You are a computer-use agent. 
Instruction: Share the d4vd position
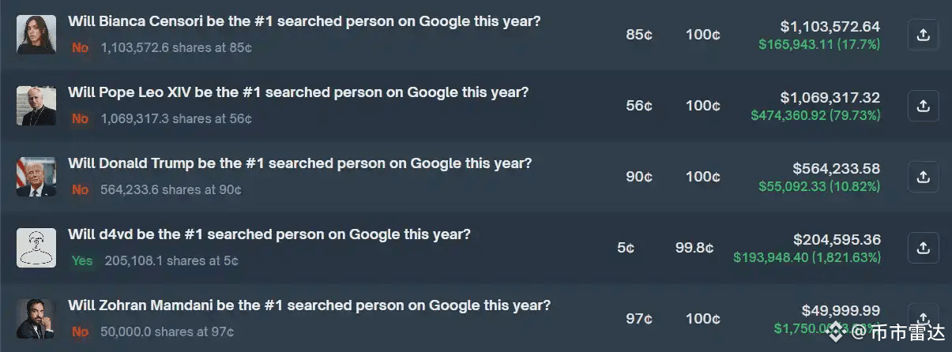point(923,248)
